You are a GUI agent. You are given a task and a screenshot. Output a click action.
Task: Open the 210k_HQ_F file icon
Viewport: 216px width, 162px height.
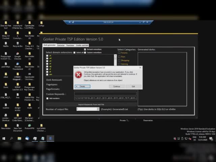click(x=6, y=96)
